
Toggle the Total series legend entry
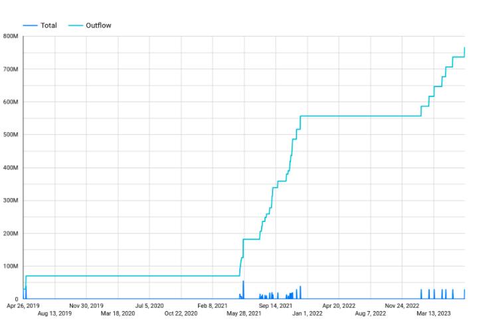tap(40, 25)
